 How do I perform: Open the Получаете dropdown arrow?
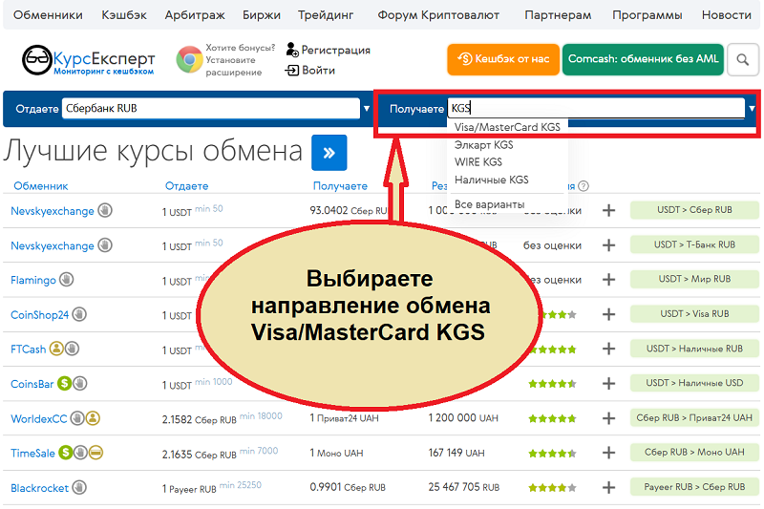click(x=752, y=108)
